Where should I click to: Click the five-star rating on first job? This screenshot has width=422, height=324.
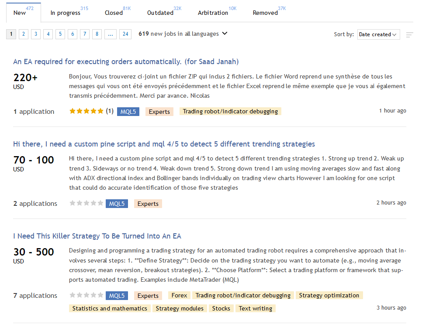click(86, 111)
